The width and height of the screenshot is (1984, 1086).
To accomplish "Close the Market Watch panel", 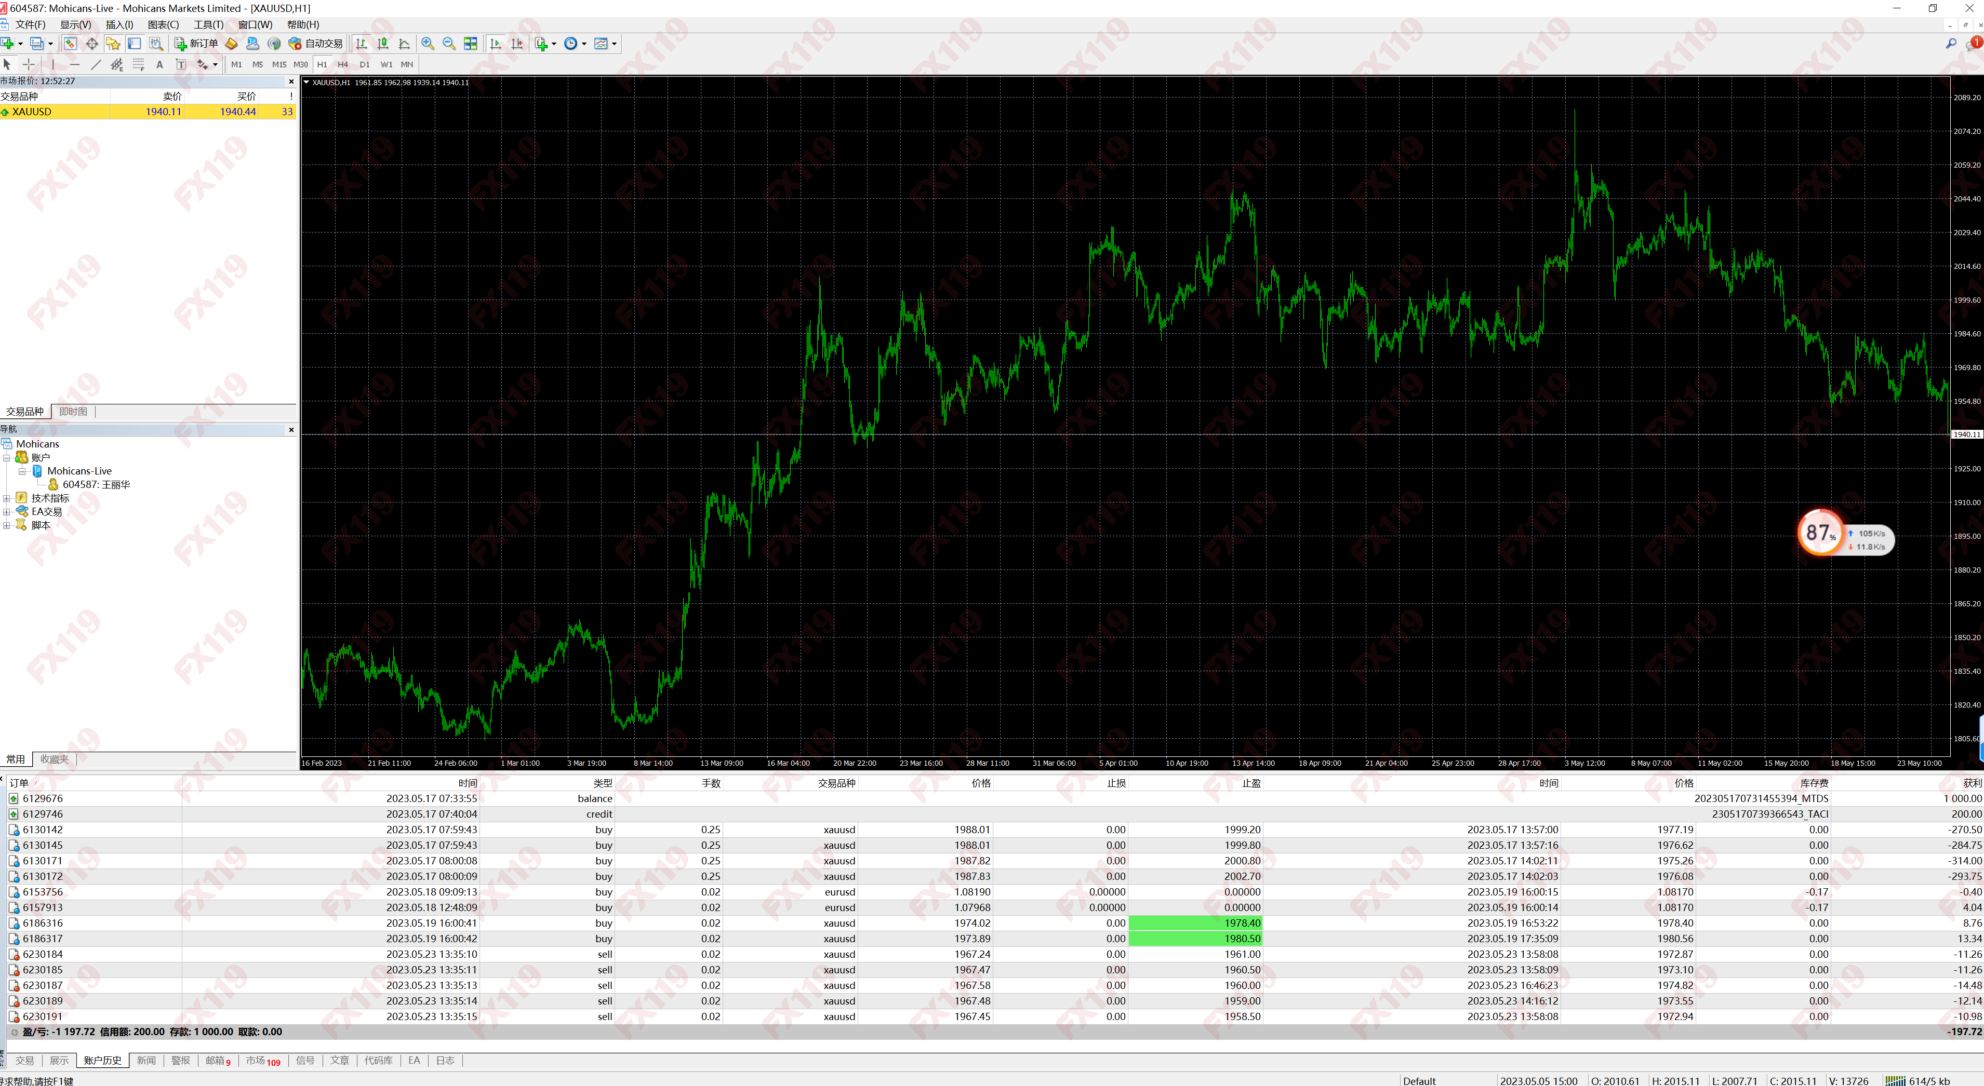I will pyautogui.click(x=291, y=82).
